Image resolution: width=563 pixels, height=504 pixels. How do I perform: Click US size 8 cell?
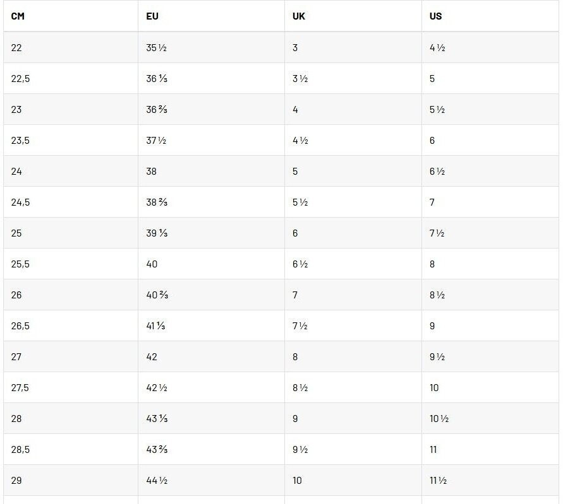coord(432,264)
